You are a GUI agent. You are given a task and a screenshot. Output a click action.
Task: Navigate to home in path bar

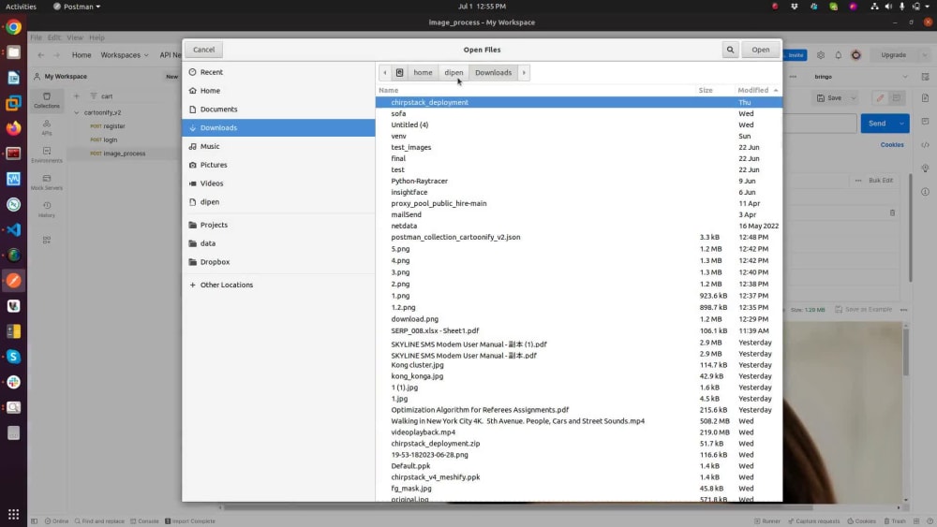(423, 73)
